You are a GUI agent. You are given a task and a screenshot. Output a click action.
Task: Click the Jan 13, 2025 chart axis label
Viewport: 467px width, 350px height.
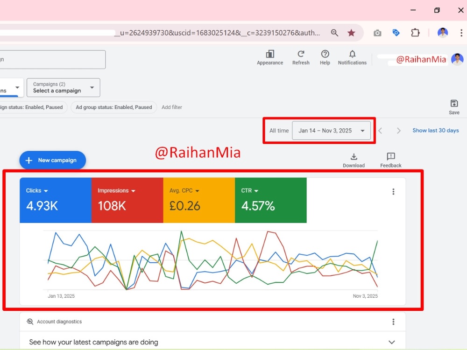(x=61, y=296)
